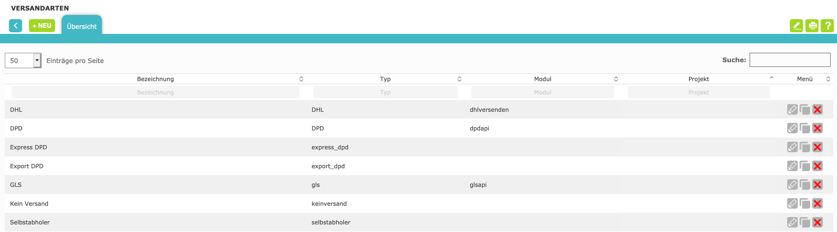Click the Bezeichnung column filter field
Viewport: 837px width, 232px height.
tap(155, 92)
